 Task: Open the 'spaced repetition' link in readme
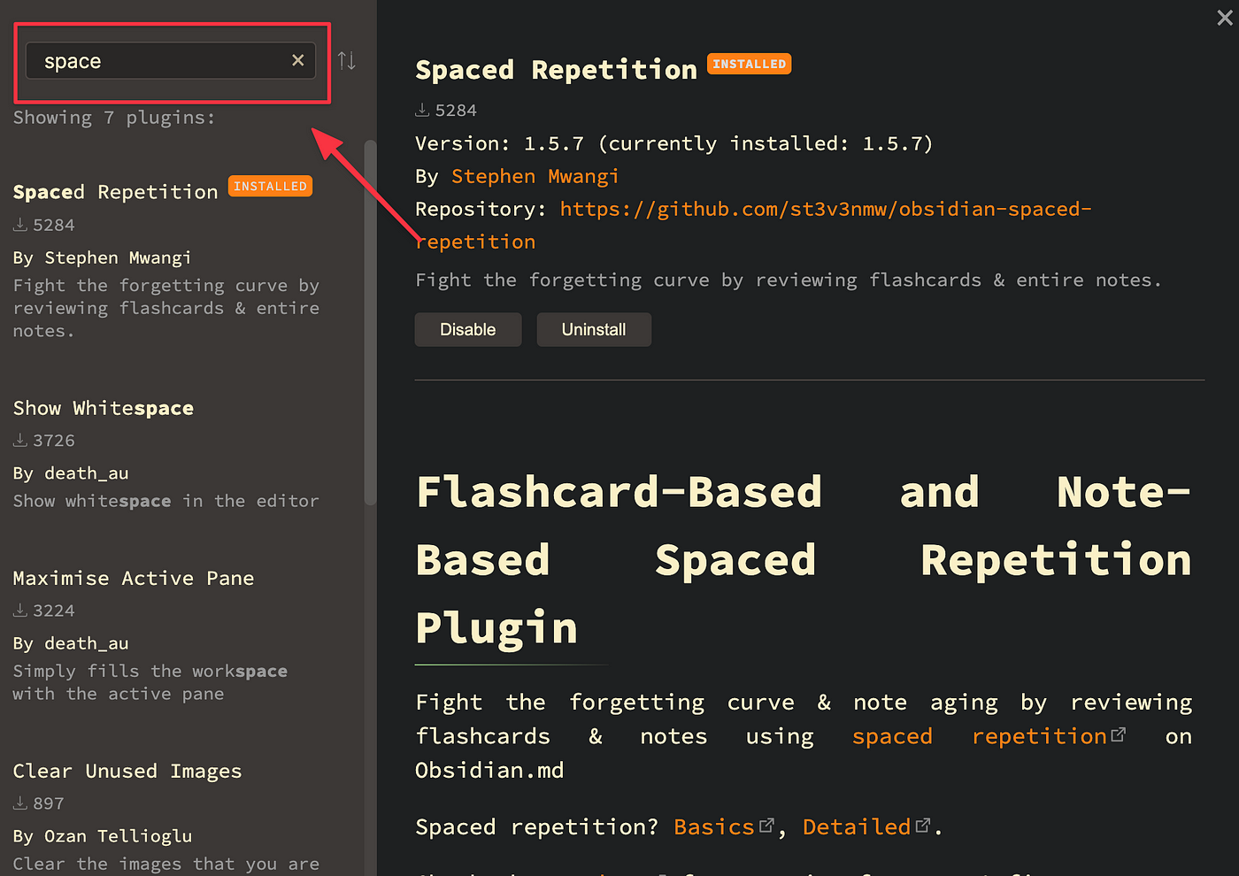989,736
